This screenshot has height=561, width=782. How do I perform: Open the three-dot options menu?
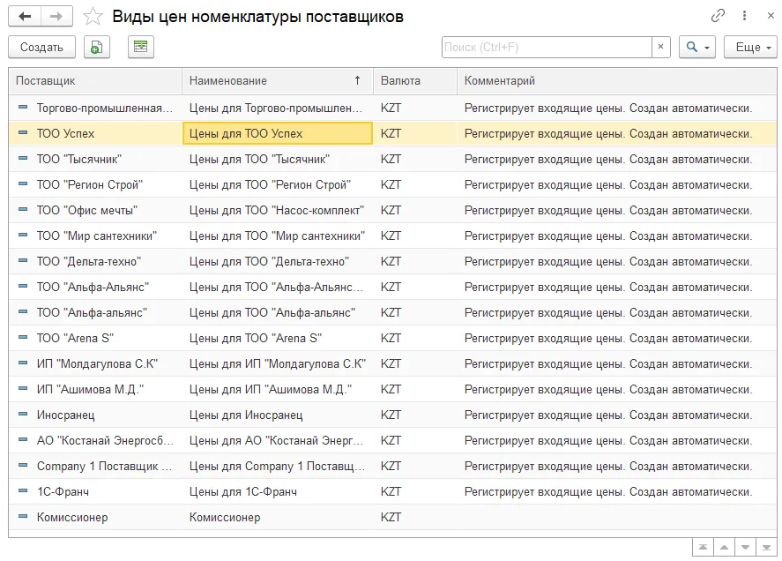tap(745, 16)
